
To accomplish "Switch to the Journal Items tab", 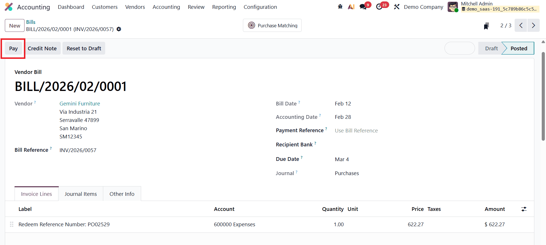I will (81, 194).
